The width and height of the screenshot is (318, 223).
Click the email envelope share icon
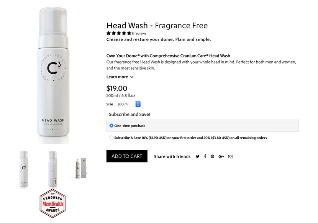[x=230, y=156]
